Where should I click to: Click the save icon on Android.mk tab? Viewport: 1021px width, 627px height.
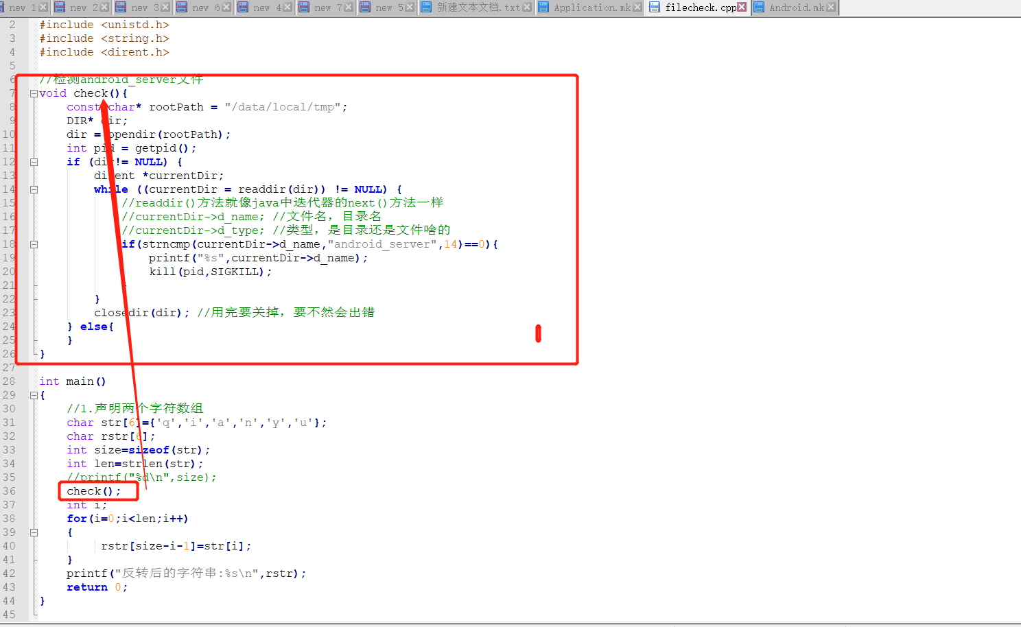[x=759, y=8]
